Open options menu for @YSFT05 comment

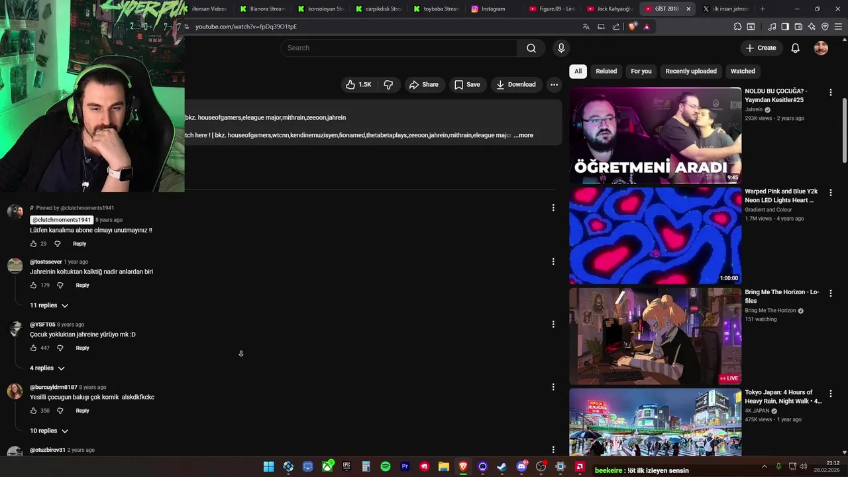[553, 324]
